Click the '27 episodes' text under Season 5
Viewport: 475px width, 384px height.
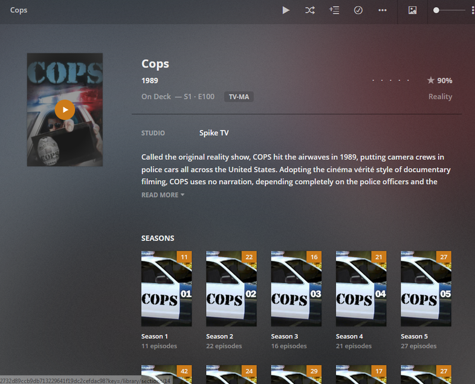tap(418, 346)
